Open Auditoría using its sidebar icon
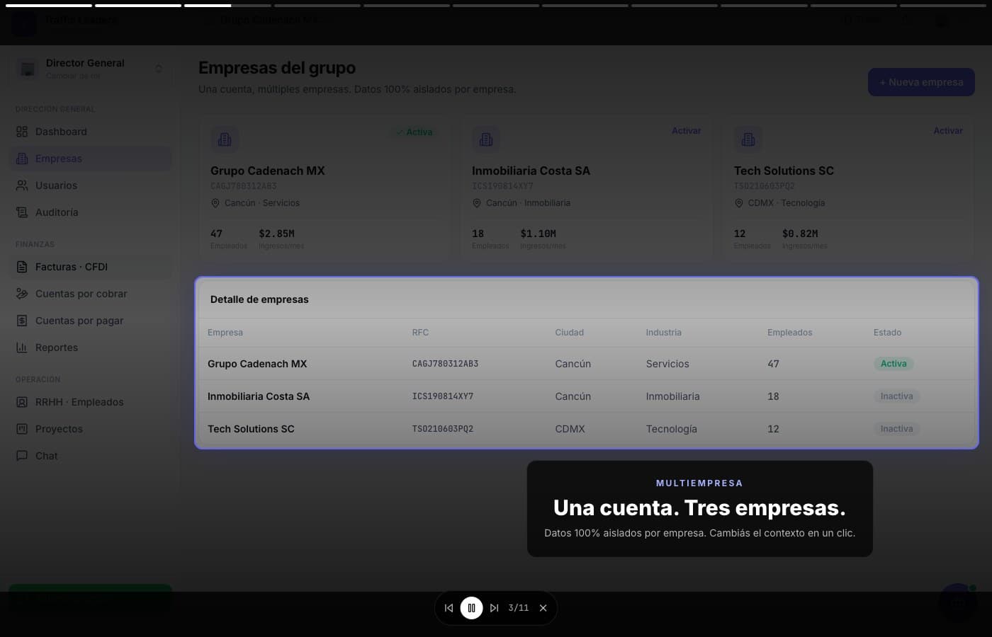Viewport: 992px width, 637px height. coord(22,212)
